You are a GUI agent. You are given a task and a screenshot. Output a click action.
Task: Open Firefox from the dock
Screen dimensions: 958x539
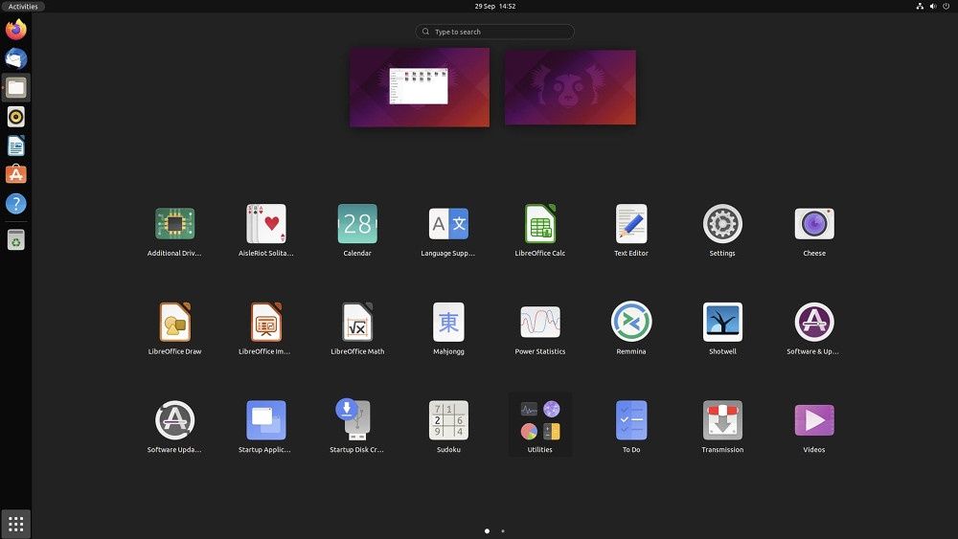pos(16,30)
